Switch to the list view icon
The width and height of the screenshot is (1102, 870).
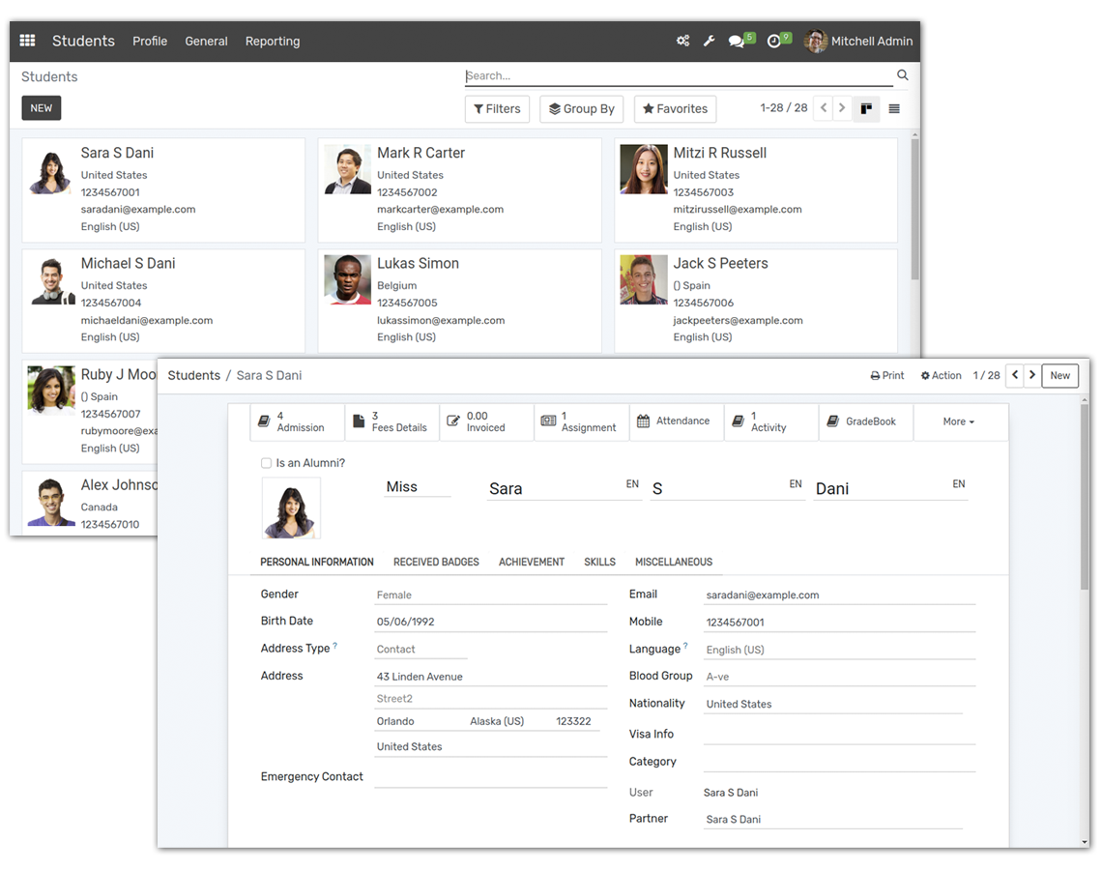click(x=894, y=108)
